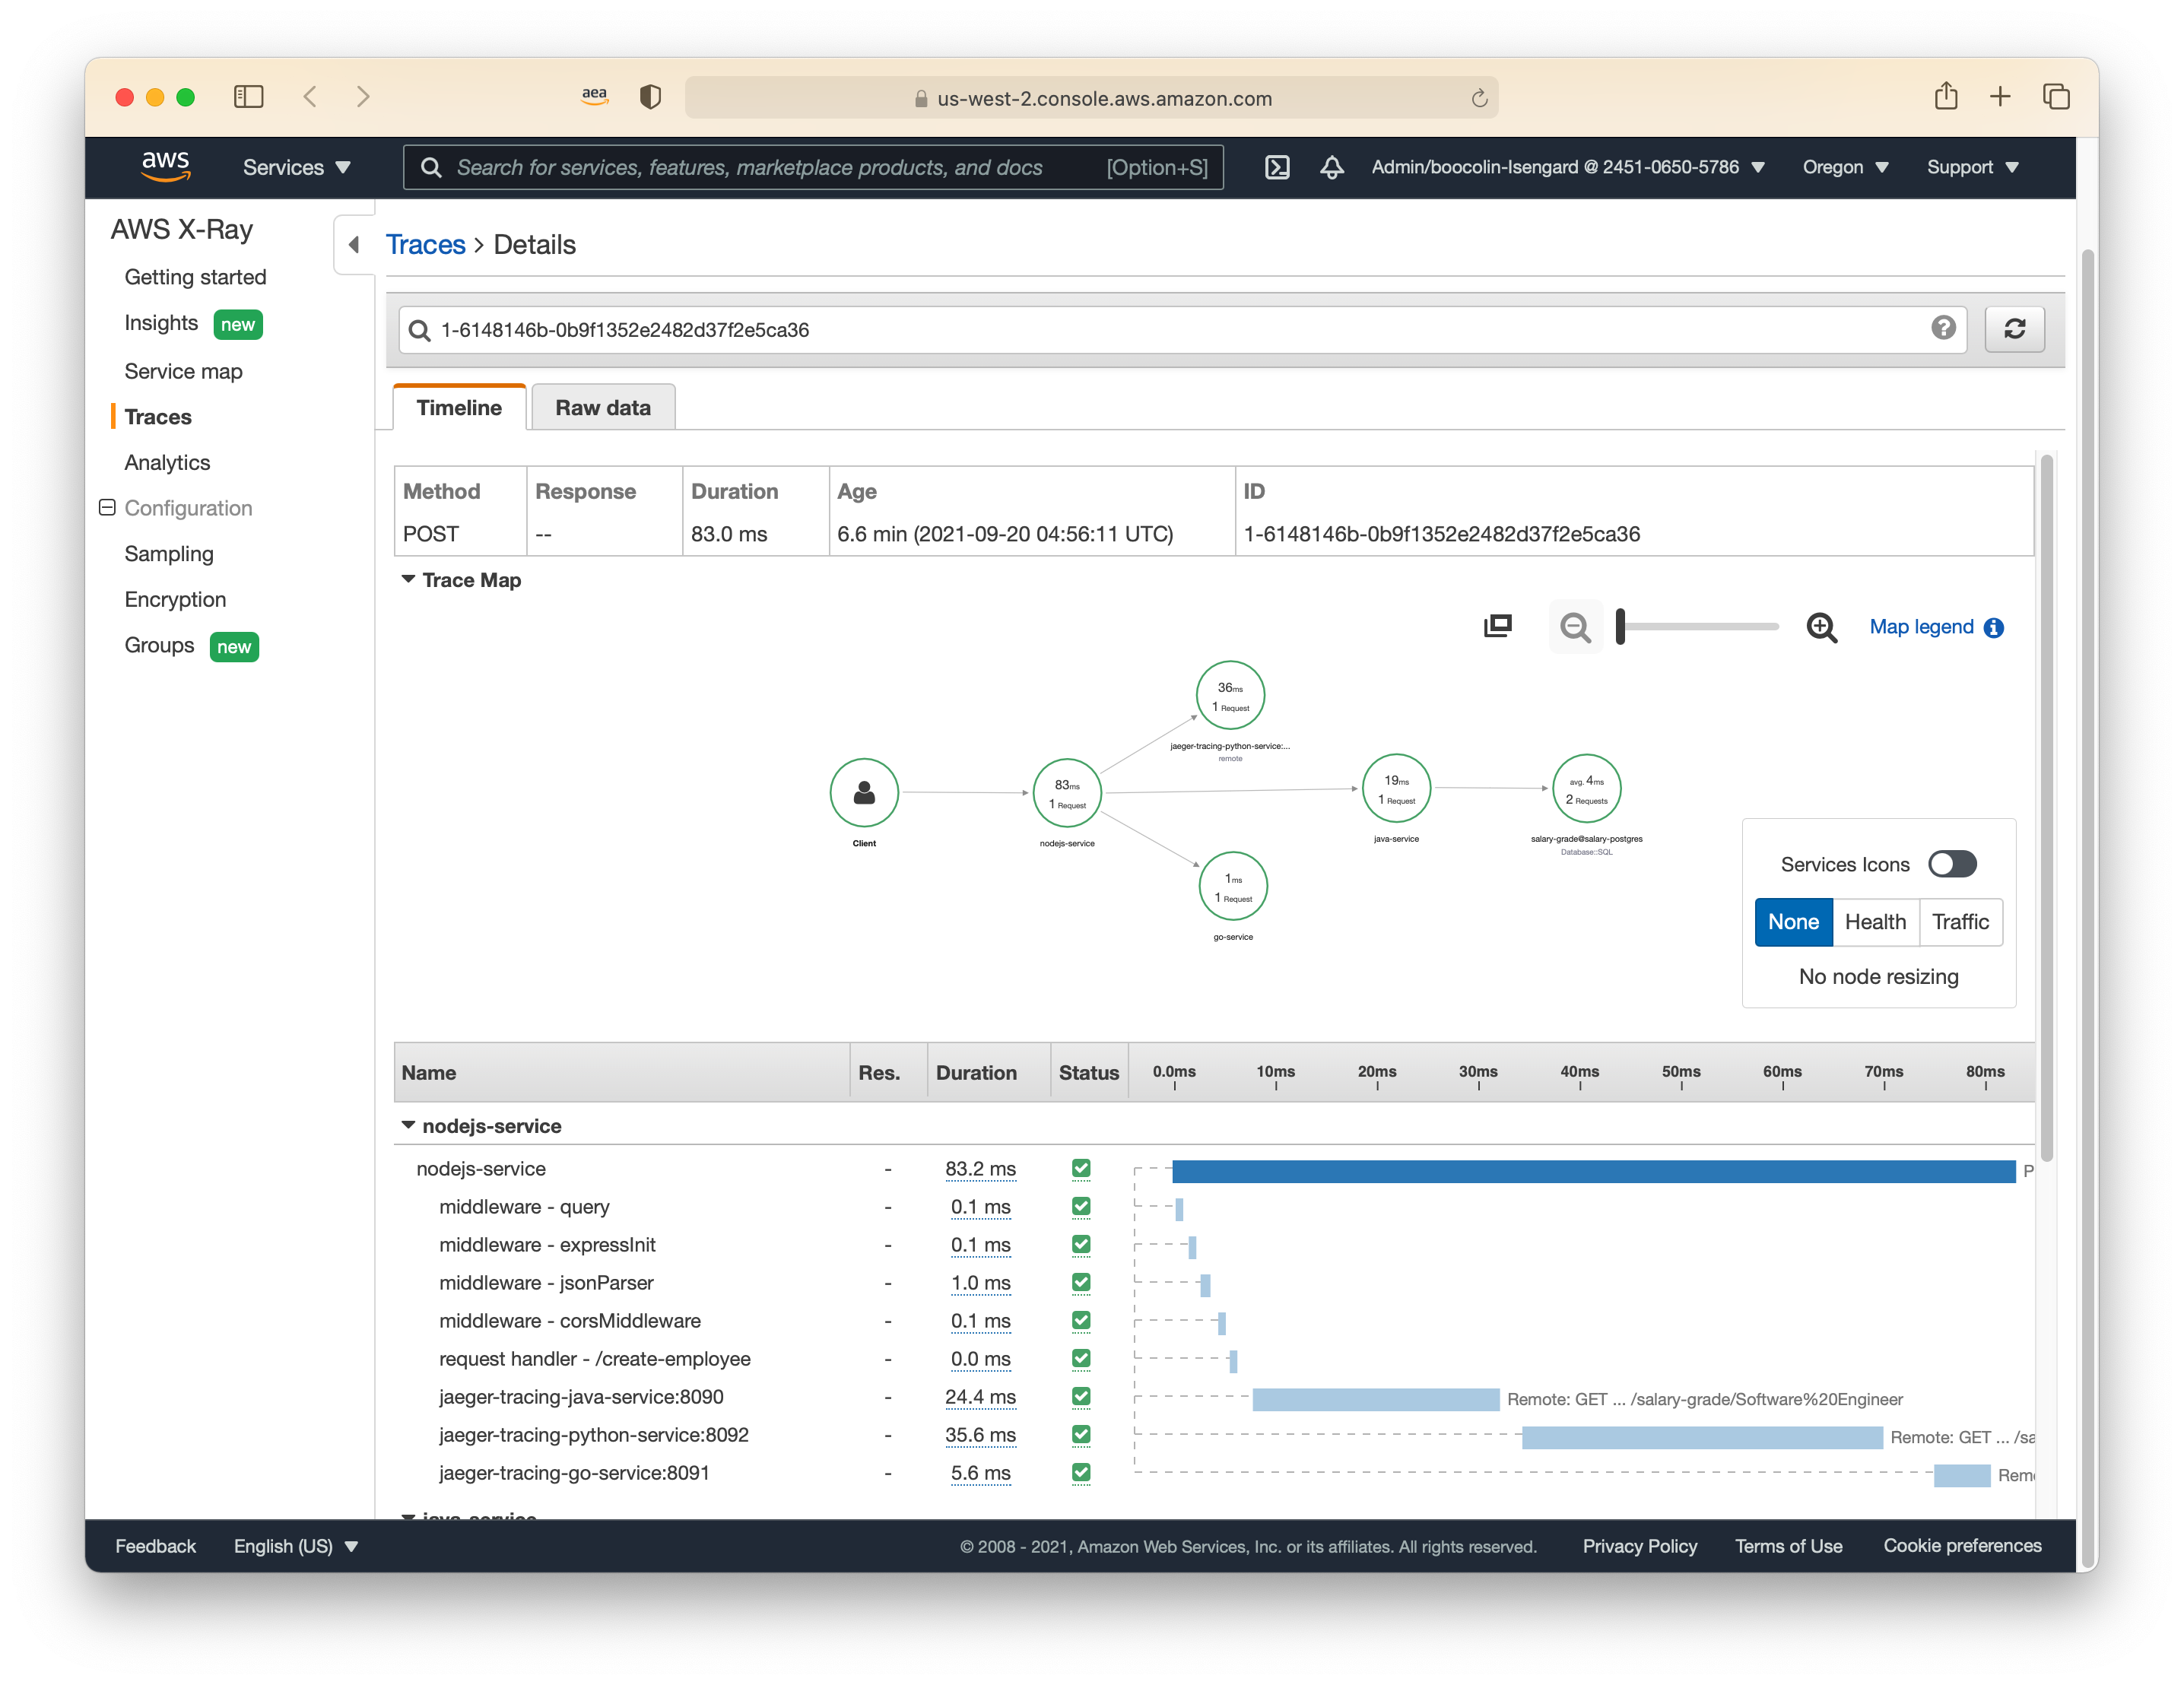Click status checkbox for jaeger-tracing-java-service:8090
Image resolution: width=2184 pixels, height=1685 pixels.
point(1081,1396)
